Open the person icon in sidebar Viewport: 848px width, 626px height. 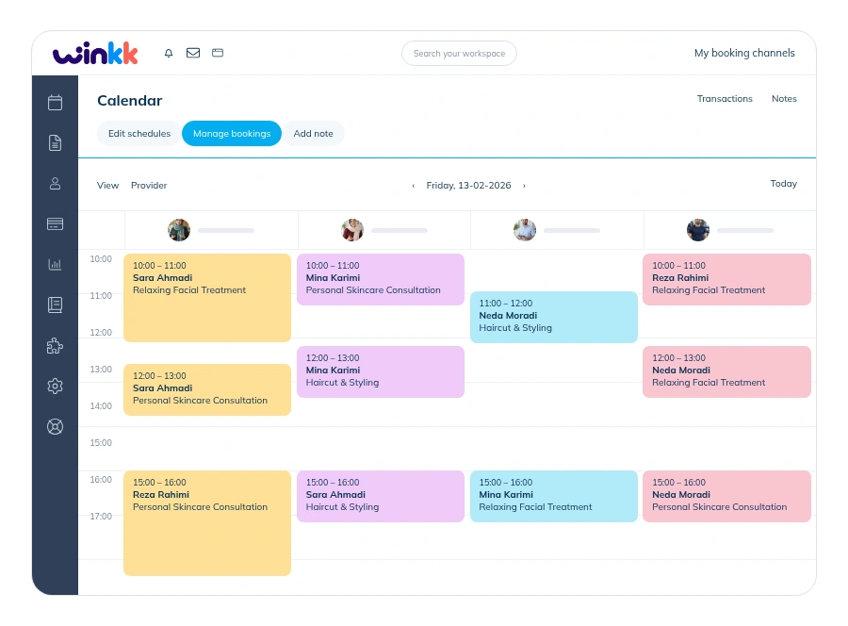tap(56, 184)
